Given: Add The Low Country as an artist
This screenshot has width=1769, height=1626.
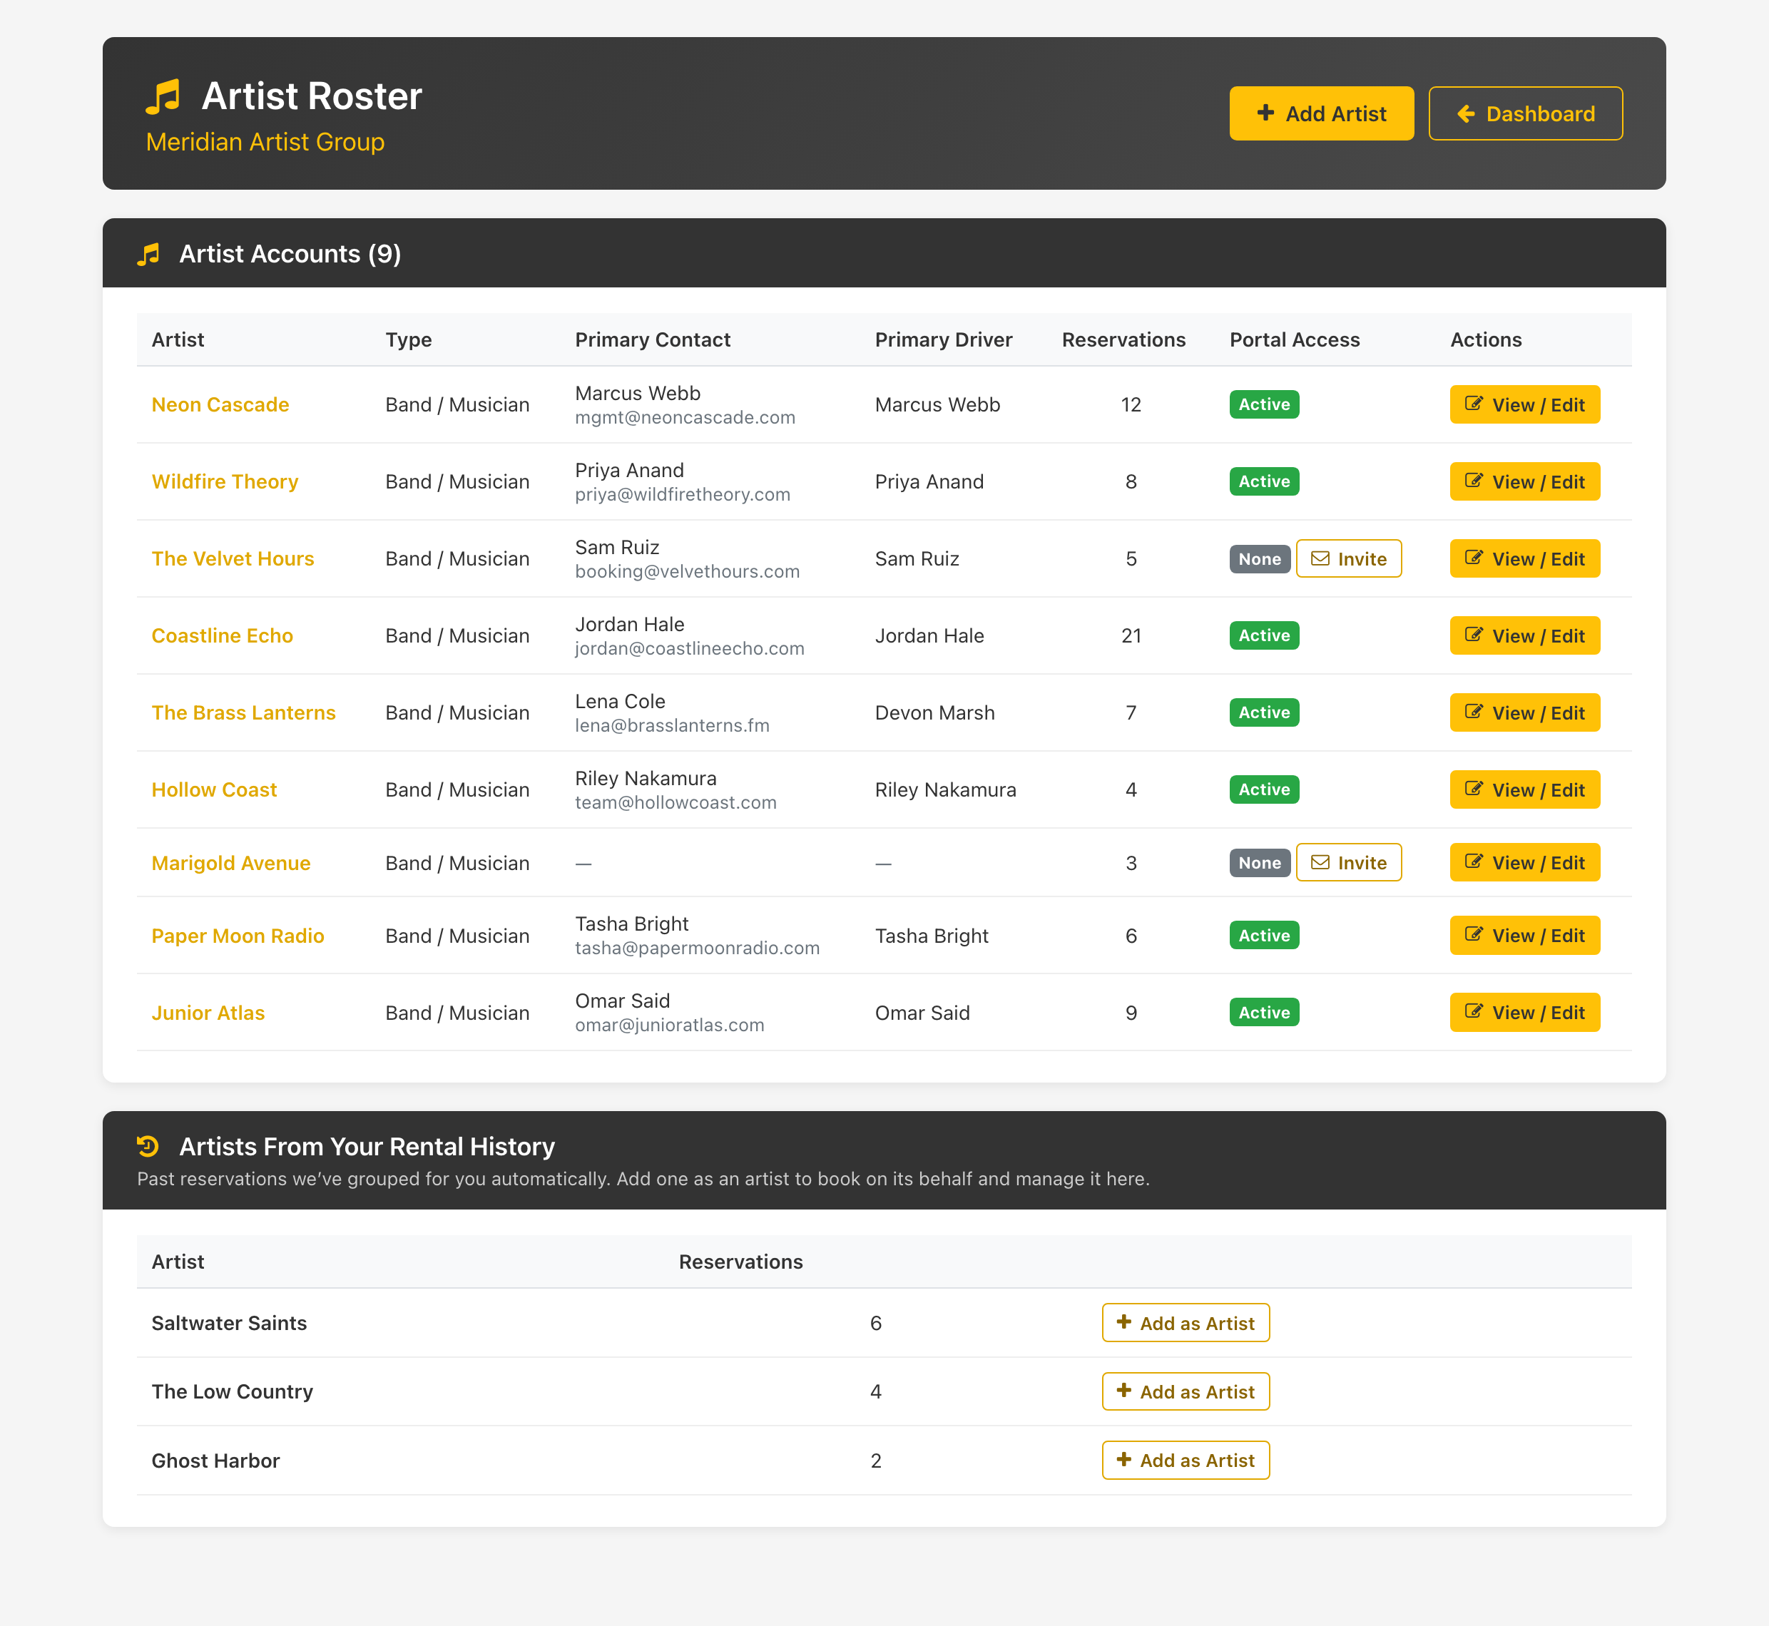Looking at the screenshot, I should (1186, 1391).
